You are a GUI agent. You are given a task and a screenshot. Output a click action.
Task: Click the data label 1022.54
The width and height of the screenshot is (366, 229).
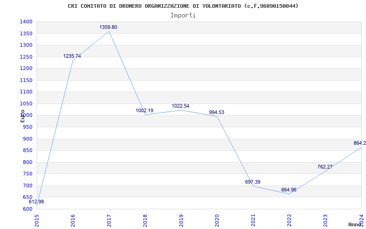point(180,106)
